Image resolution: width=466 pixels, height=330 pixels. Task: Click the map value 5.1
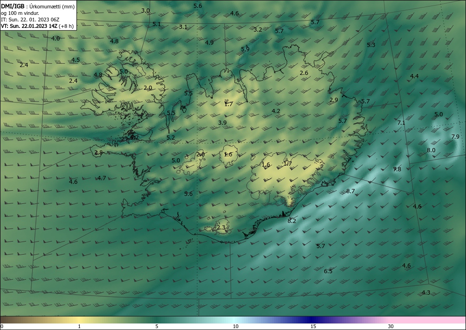(157, 24)
